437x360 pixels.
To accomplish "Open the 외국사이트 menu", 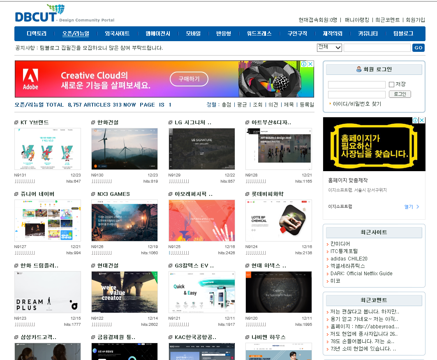I will click(117, 33).
